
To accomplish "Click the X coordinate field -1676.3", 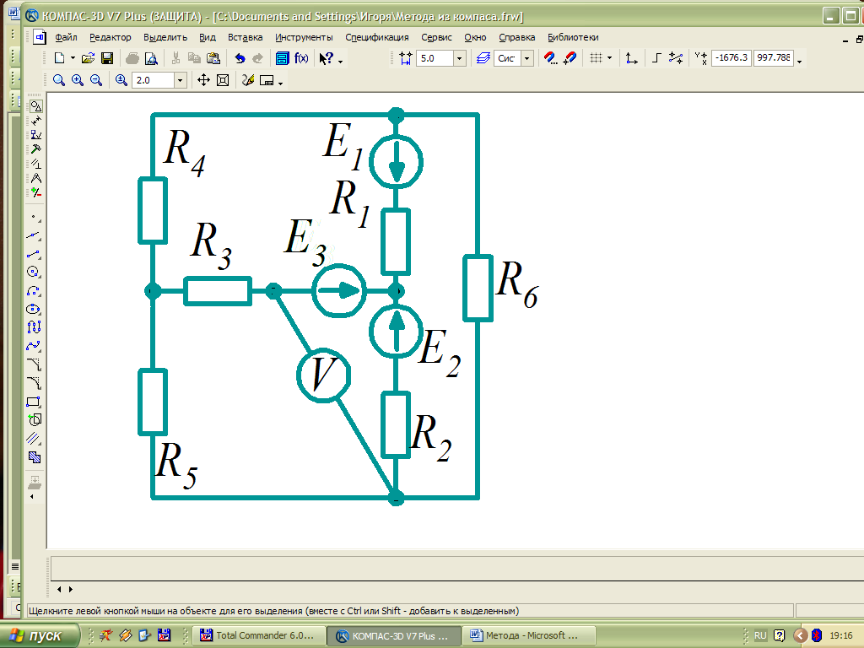I will (x=731, y=58).
